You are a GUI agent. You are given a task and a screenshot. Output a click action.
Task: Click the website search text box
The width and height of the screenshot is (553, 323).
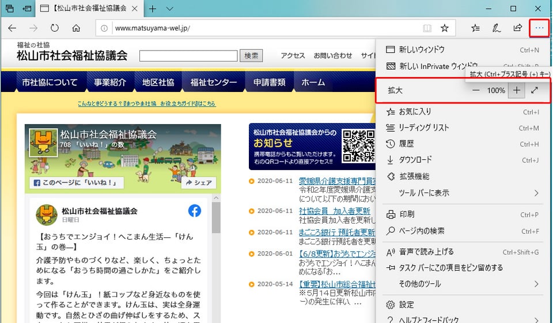[x=188, y=56]
